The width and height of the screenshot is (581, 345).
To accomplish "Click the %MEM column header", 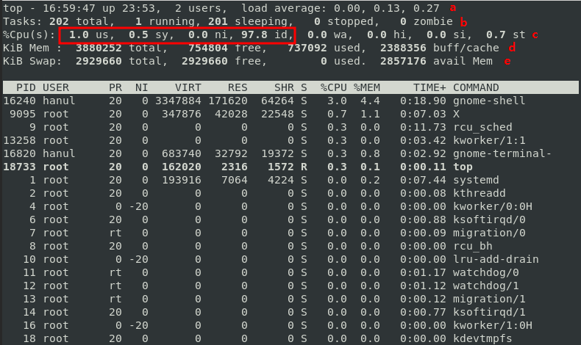I will point(366,87).
